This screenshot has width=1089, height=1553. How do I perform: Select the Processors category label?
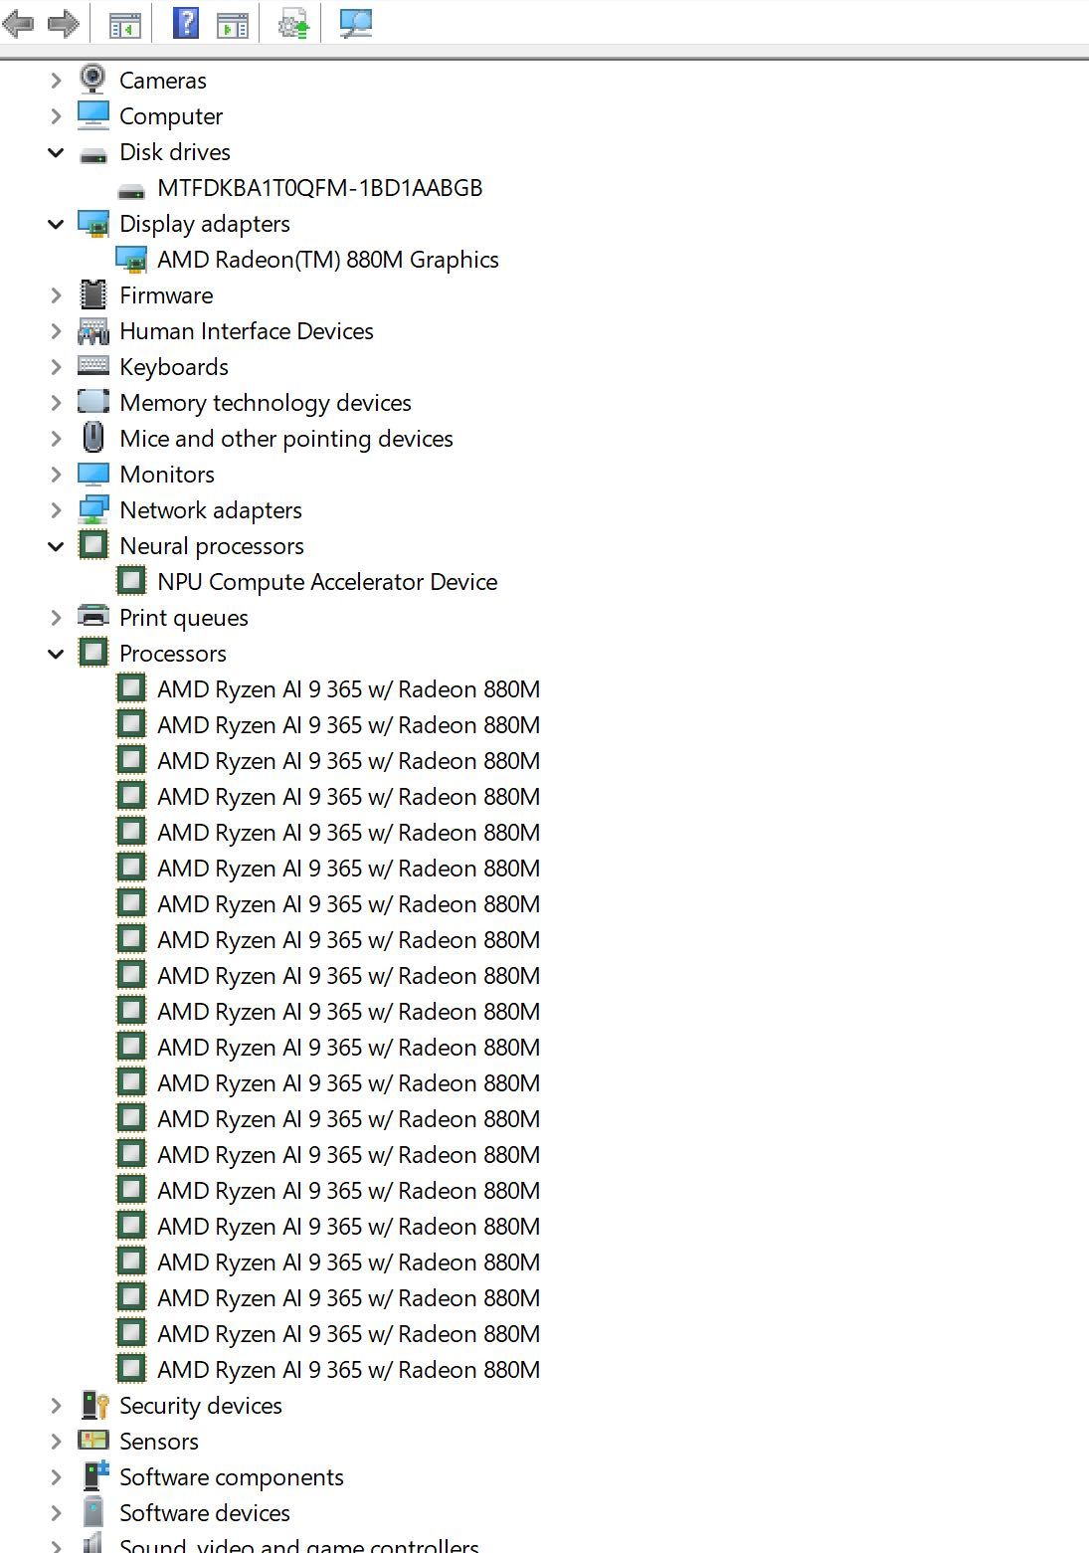click(x=173, y=654)
